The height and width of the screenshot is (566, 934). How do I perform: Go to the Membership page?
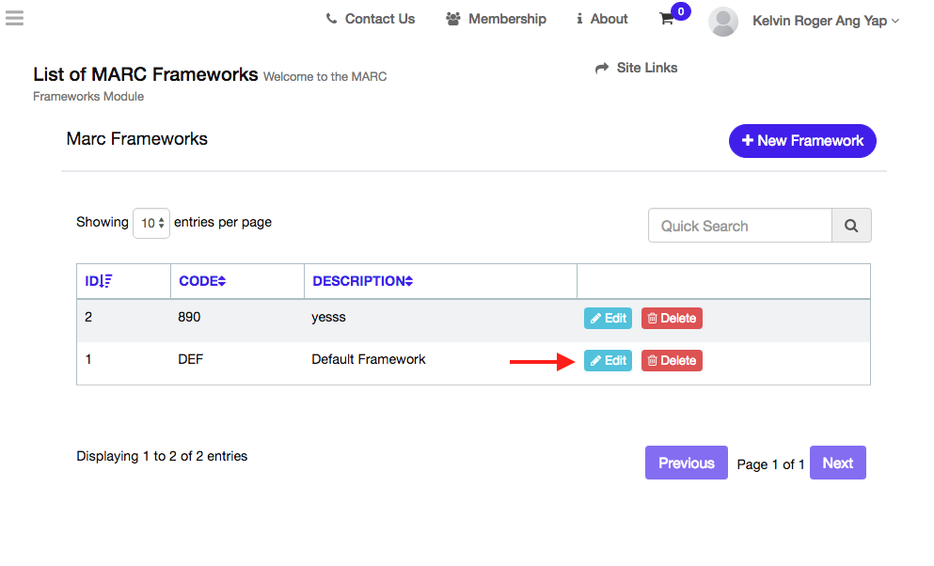(x=496, y=19)
